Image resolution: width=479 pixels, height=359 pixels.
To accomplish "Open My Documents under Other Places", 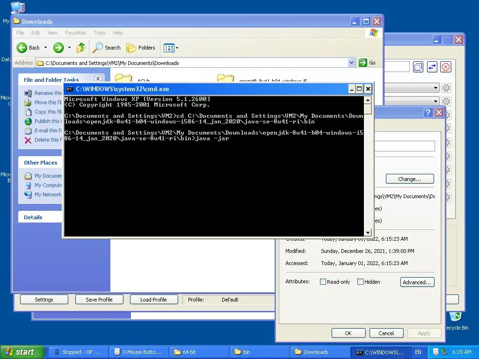I will 43,176.
